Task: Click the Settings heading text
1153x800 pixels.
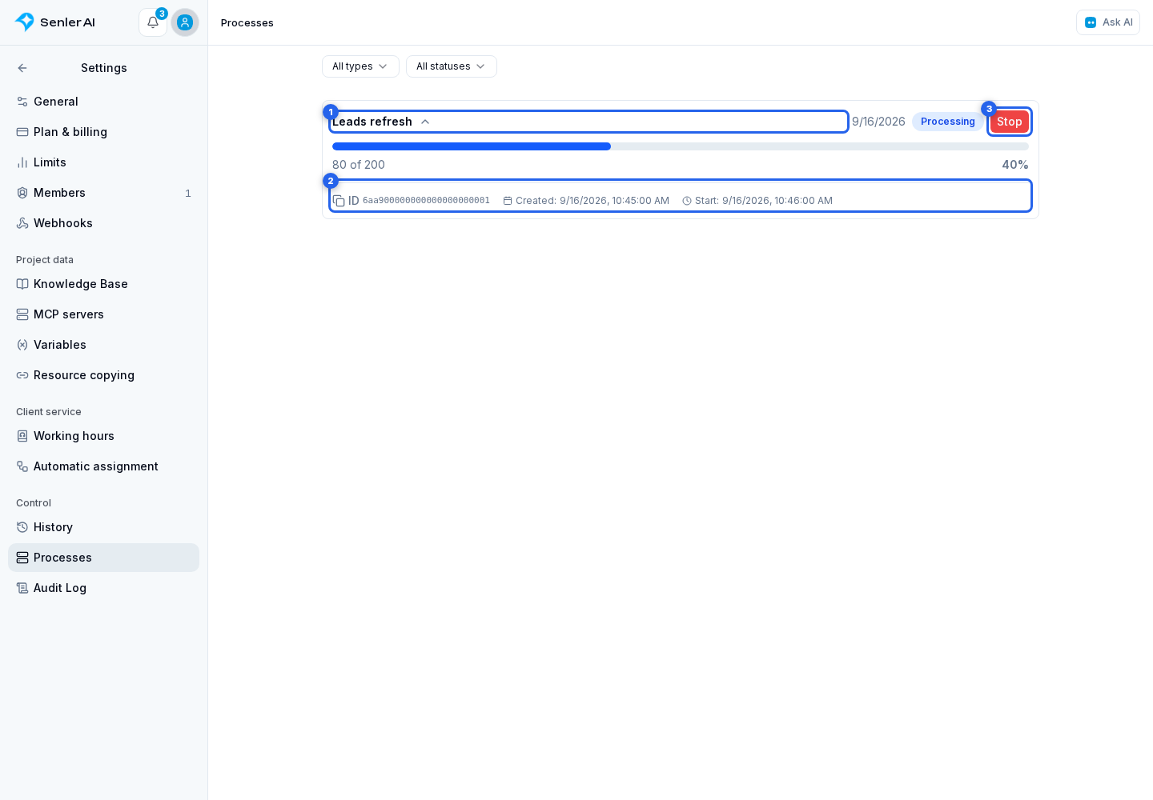Action: pyautogui.click(x=104, y=68)
